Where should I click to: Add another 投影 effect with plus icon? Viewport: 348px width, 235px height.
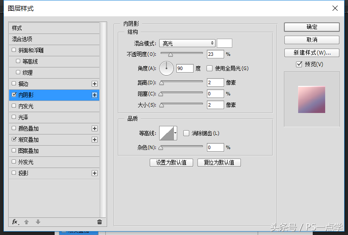(x=95, y=173)
